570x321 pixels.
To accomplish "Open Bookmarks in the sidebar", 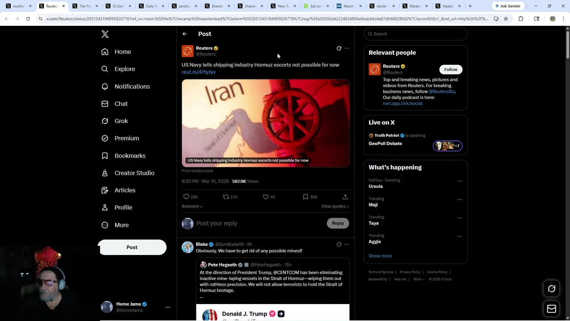I will (123, 156).
